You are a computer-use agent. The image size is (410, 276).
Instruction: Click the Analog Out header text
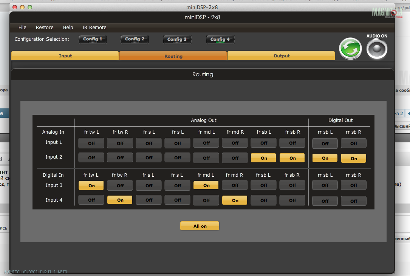click(x=204, y=120)
